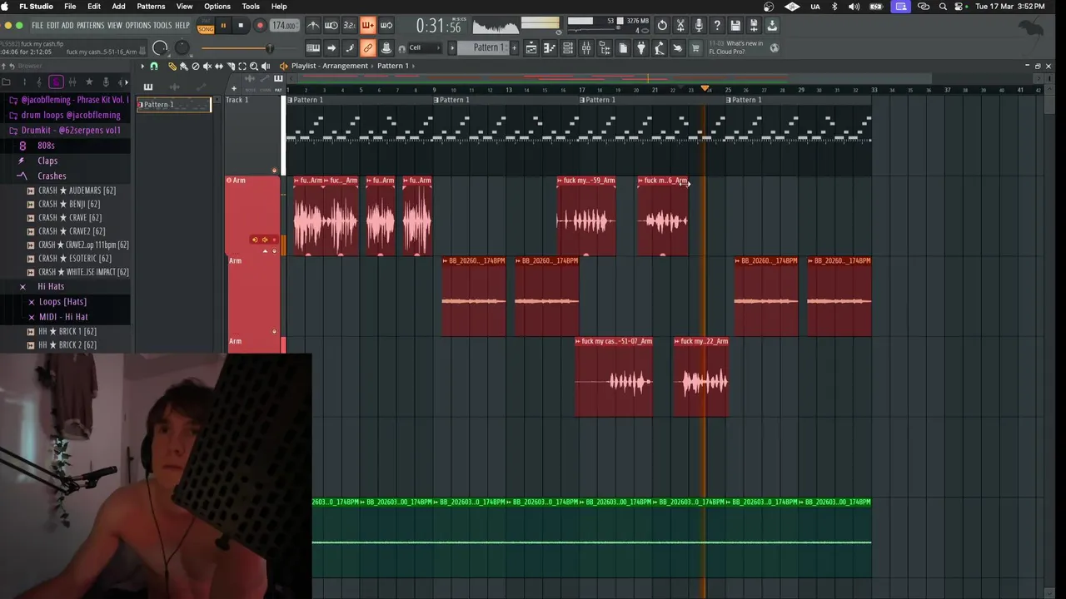This screenshot has height=599, width=1066.
Task: Toggle typing keyboard to piano icon
Action: pyautogui.click(x=313, y=48)
